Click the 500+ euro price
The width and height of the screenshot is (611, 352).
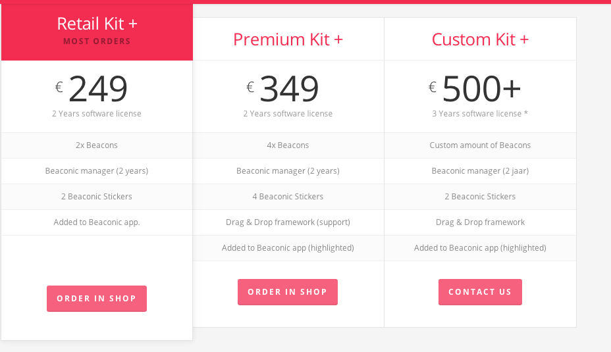pyautogui.click(x=481, y=89)
